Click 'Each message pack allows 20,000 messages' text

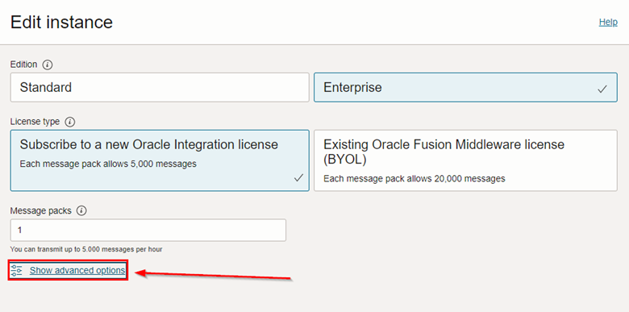[414, 179]
